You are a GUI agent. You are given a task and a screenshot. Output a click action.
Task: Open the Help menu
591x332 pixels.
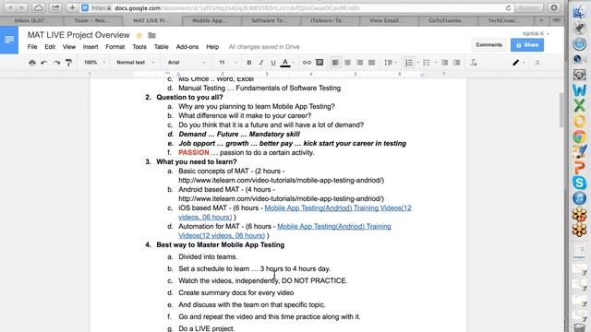pyautogui.click(x=212, y=47)
